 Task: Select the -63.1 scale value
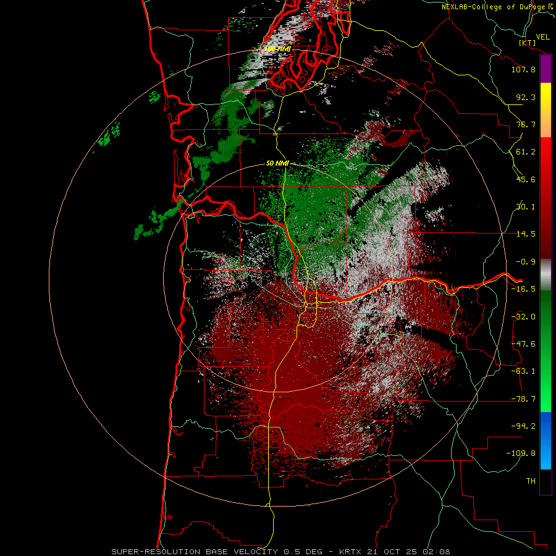[523, 371]
